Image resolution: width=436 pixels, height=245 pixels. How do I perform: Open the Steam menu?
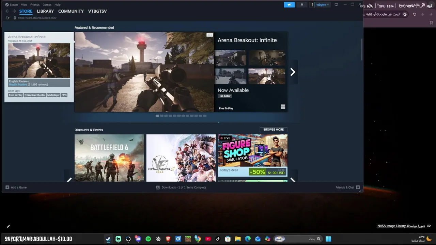click(x=14, y=5)
